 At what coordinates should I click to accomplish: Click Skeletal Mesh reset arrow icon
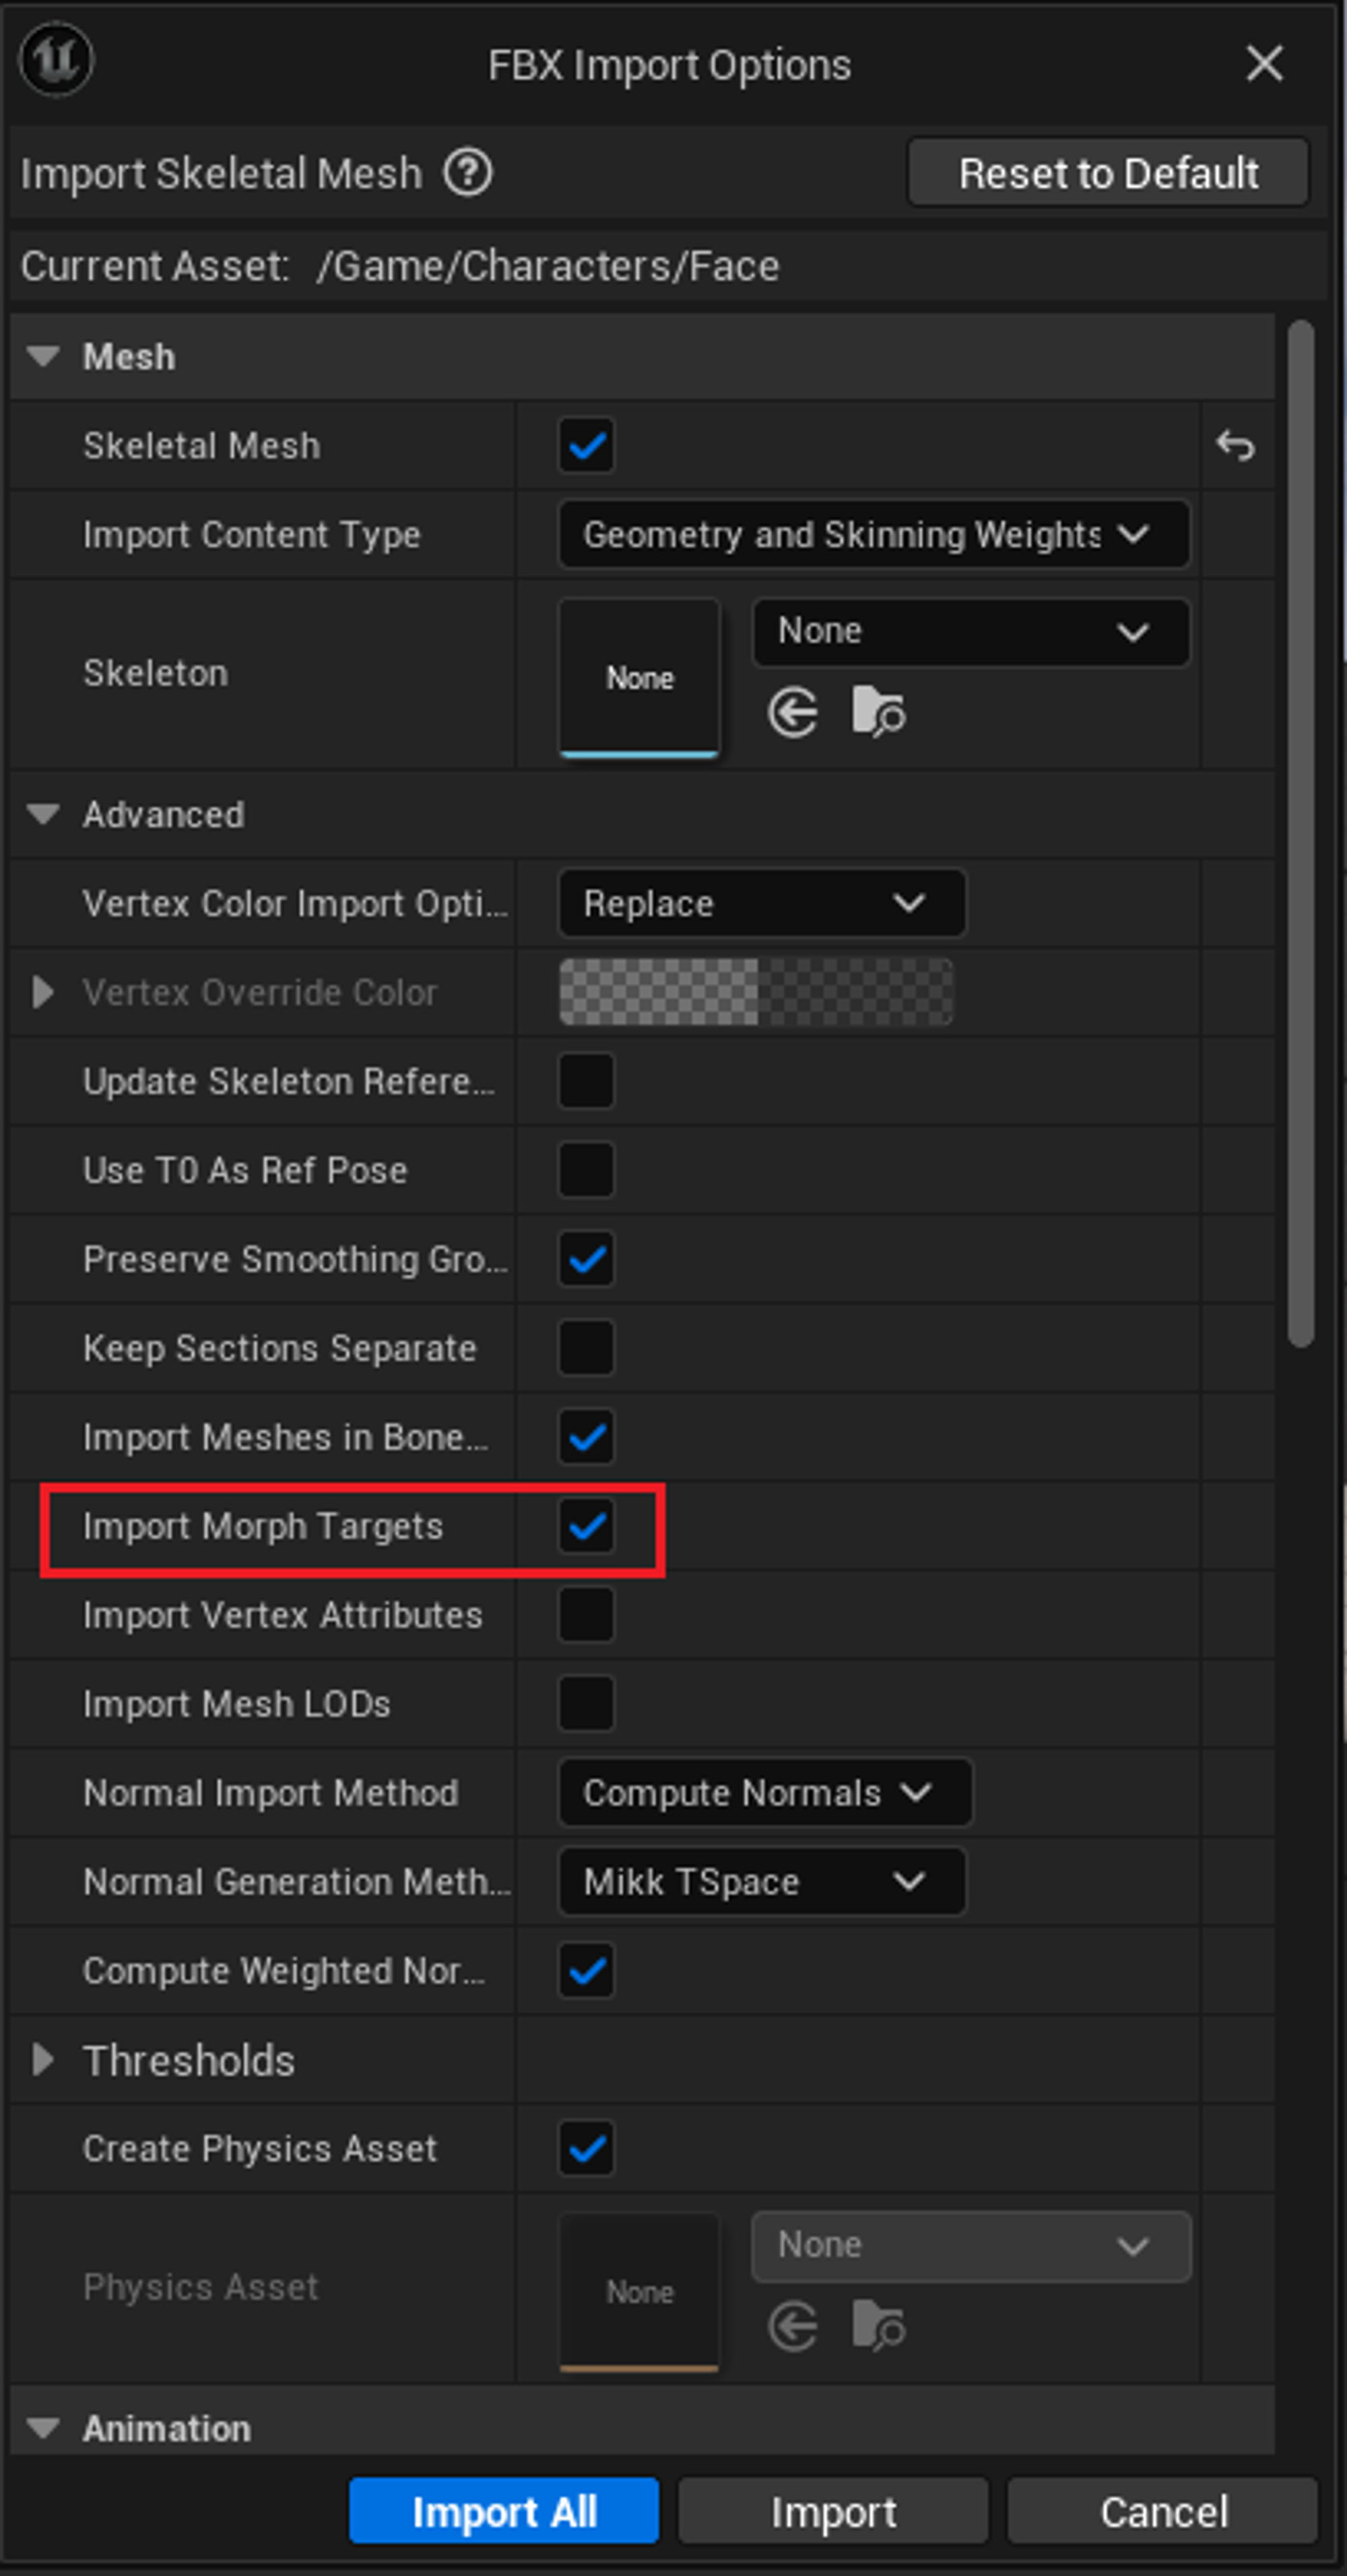coord(1235,445)
